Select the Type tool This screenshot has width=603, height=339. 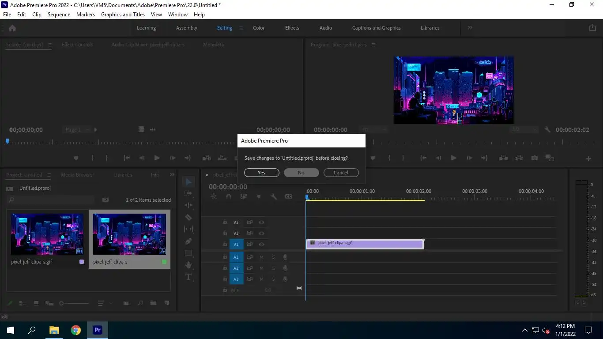(x=188, y=277)
